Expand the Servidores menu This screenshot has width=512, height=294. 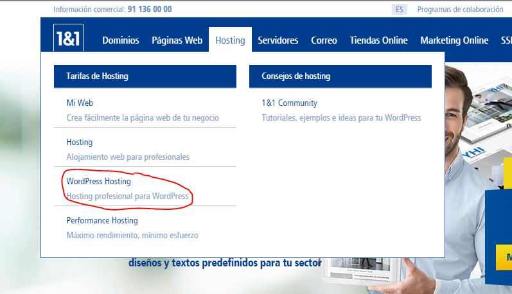coord(278,40)
